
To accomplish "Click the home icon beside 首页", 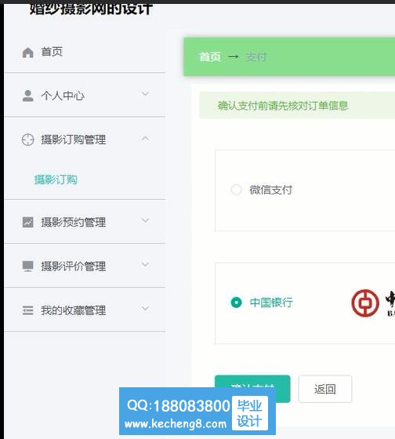I will [x=27, y=53].
